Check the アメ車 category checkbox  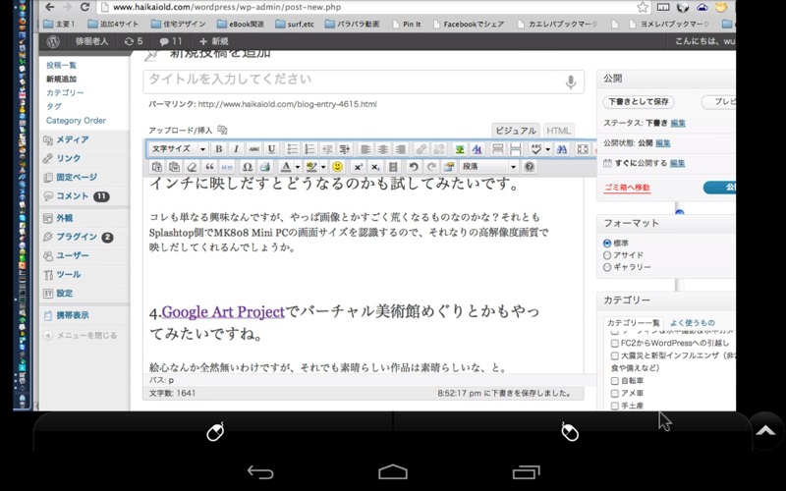pos(615,394)
